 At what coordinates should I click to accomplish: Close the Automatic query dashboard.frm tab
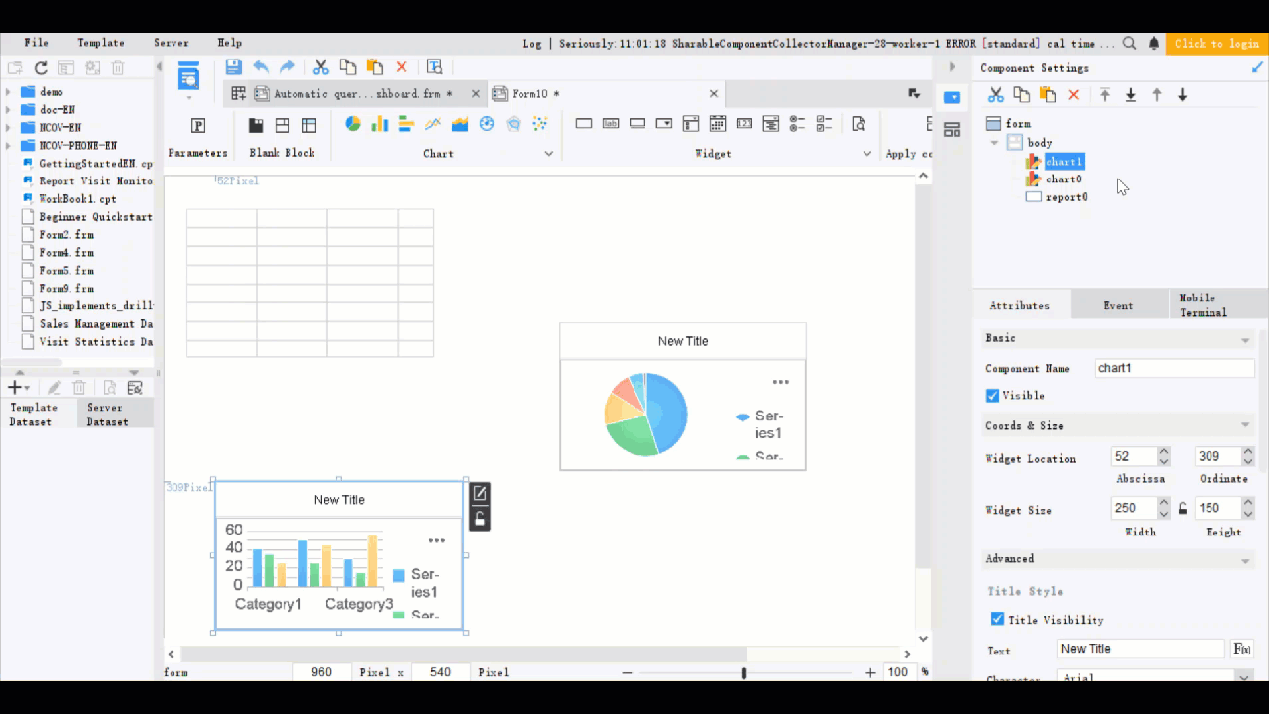coord(476,94)
